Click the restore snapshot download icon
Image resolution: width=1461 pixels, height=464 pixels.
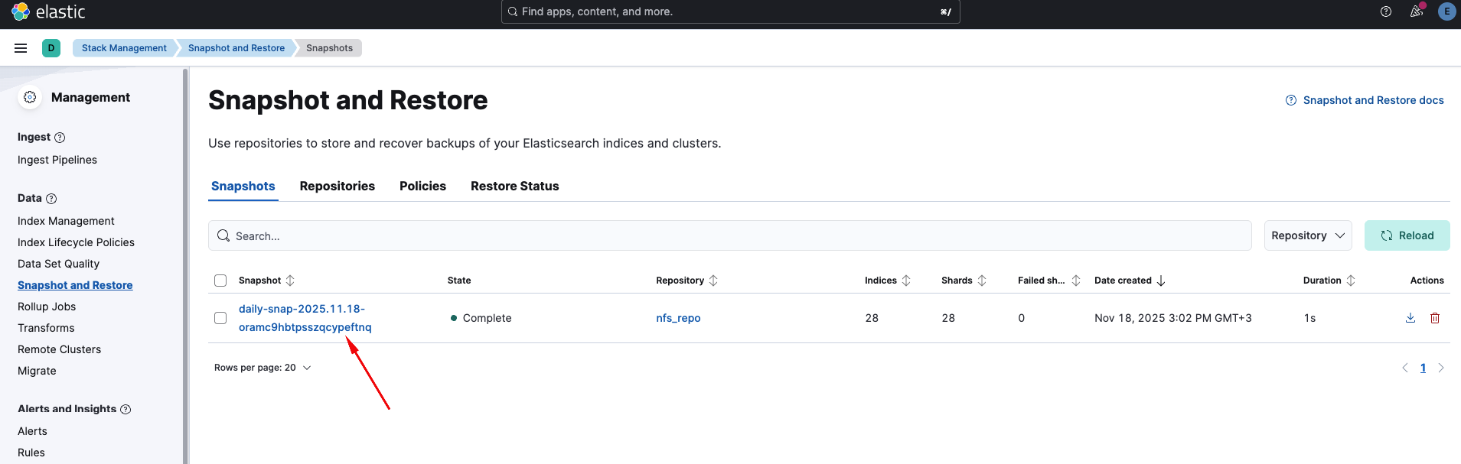1410,318
